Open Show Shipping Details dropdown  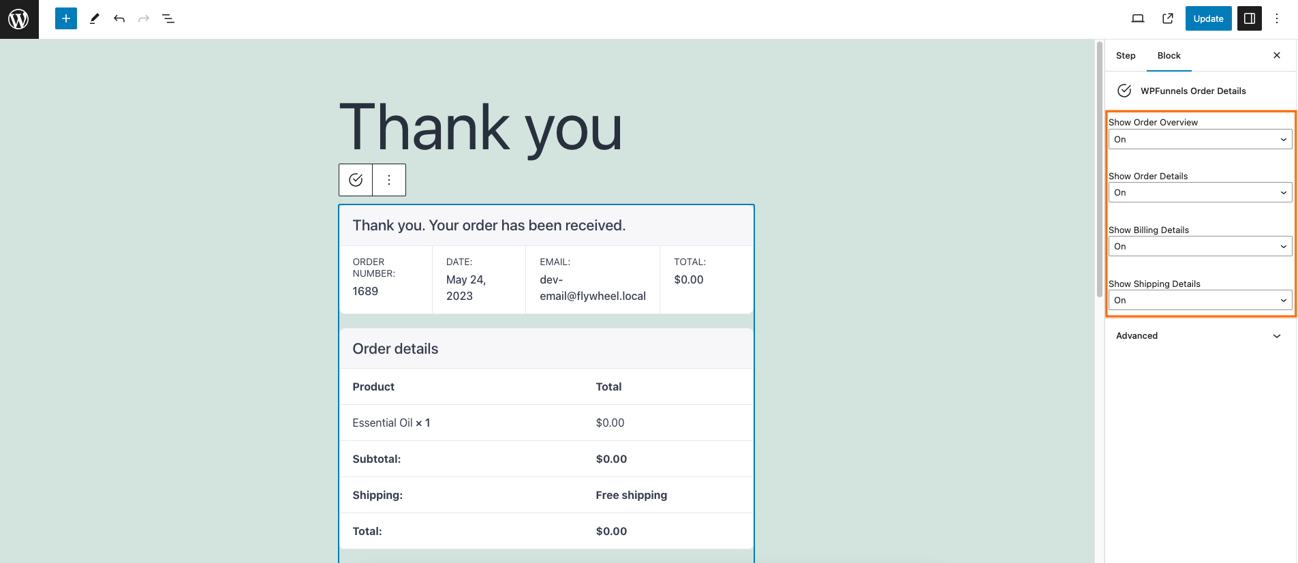click(1201, 300)
